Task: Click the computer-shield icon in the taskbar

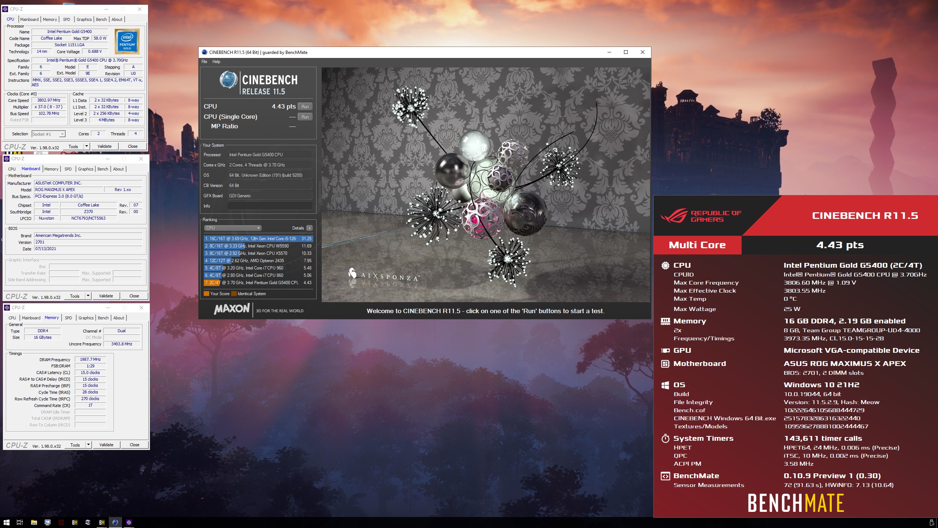Action: pos(88,522)
